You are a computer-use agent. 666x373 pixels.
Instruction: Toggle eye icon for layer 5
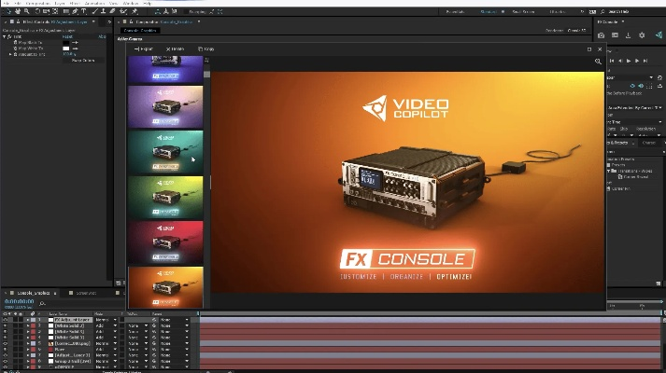tap(6, 343)
